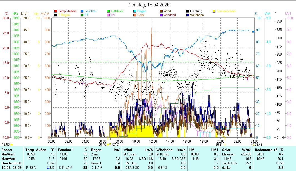Viewport: 296px width, 171px height.
Task: Click the cyan Regen legend square
Action: click(135, 11)
